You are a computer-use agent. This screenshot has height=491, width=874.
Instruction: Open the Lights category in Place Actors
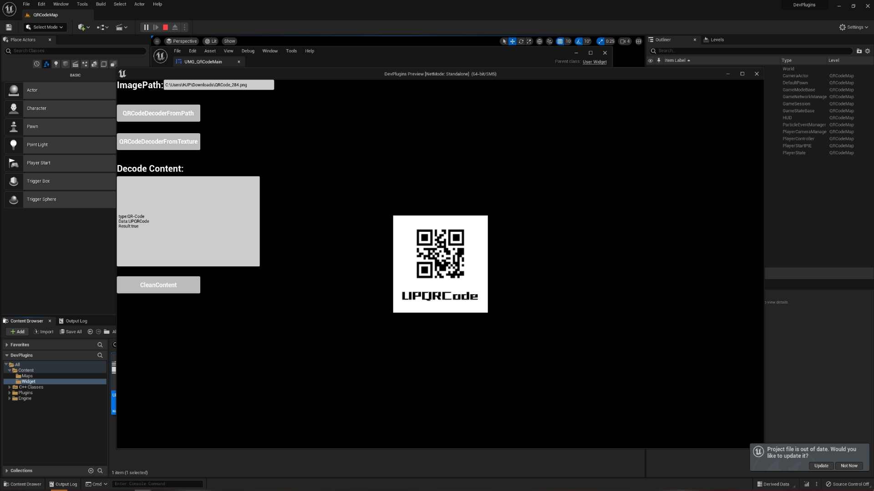tap(56, 64)
